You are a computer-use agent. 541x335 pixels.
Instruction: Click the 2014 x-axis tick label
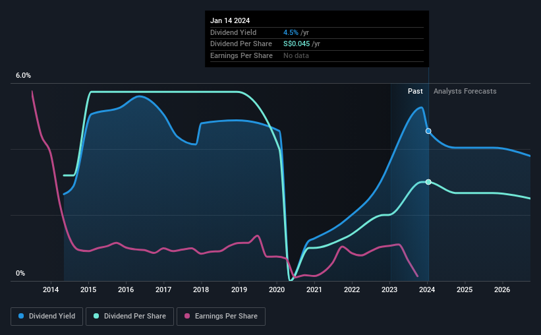pyautogui.click(x=51, y=289)
